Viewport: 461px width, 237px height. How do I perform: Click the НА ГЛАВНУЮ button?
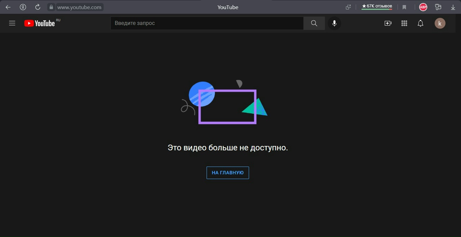228,173
